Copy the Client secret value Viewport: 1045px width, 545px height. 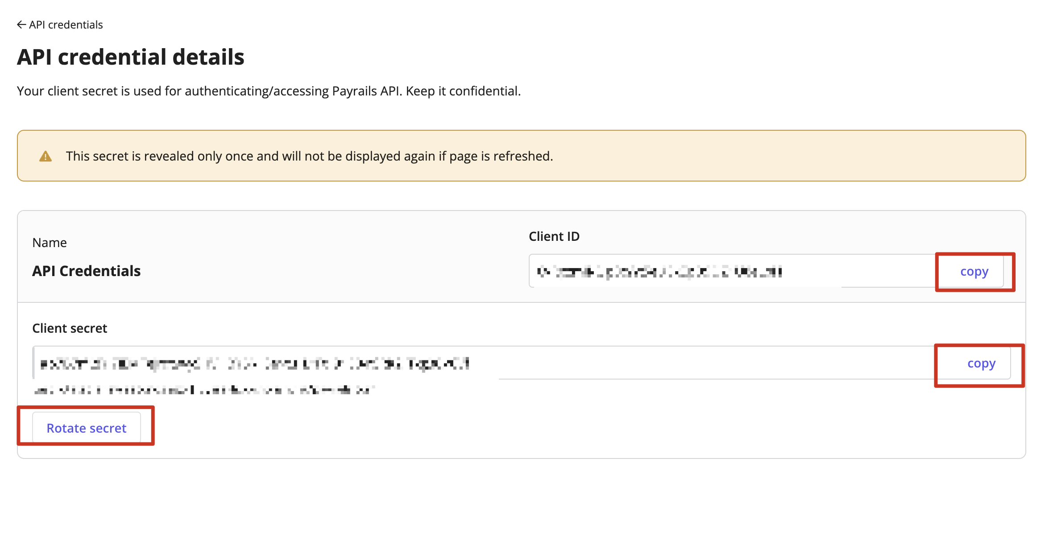[x=981, y=363]
